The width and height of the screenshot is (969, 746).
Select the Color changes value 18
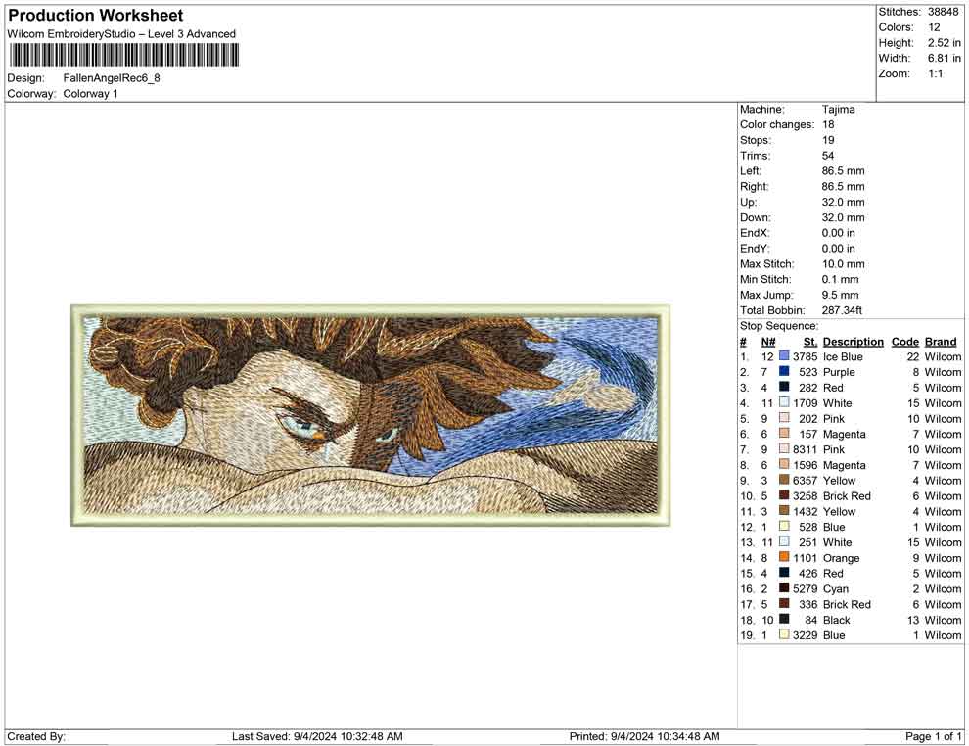tap(828, 125)
